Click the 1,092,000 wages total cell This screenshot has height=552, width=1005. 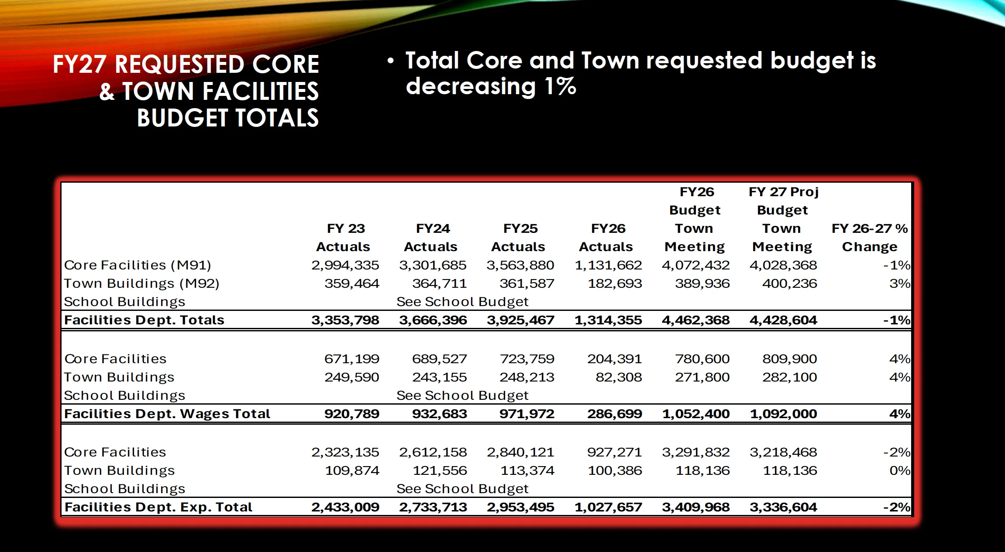pyautogui.click(x=783, y=414)
